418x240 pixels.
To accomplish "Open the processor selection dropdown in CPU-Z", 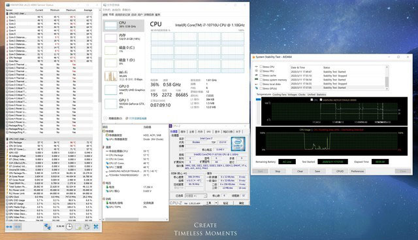I will point(196,196).
